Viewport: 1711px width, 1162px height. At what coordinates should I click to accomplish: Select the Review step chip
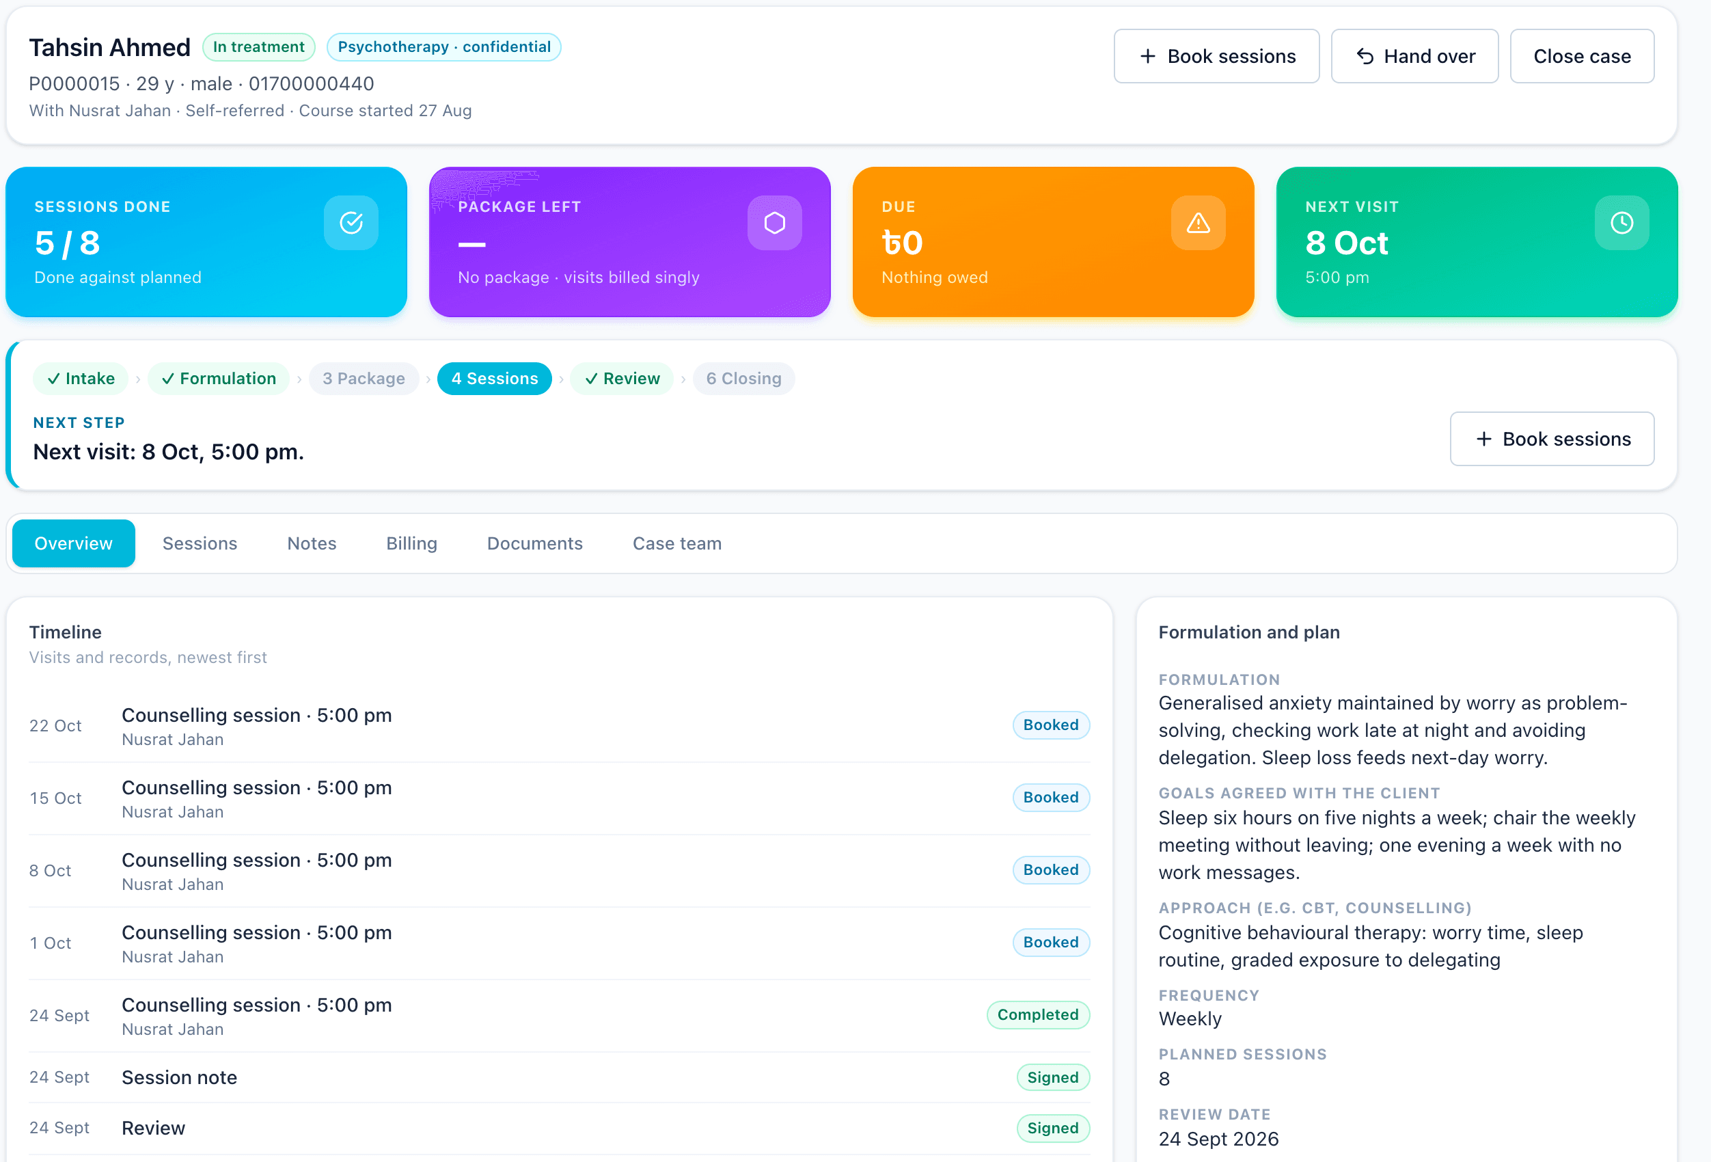click(x=622, y=379)
